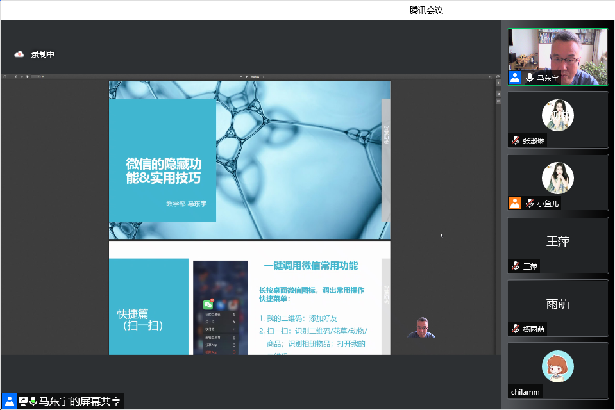Click the zoom out minus button in the document toolbar

(x=241, y=76)
